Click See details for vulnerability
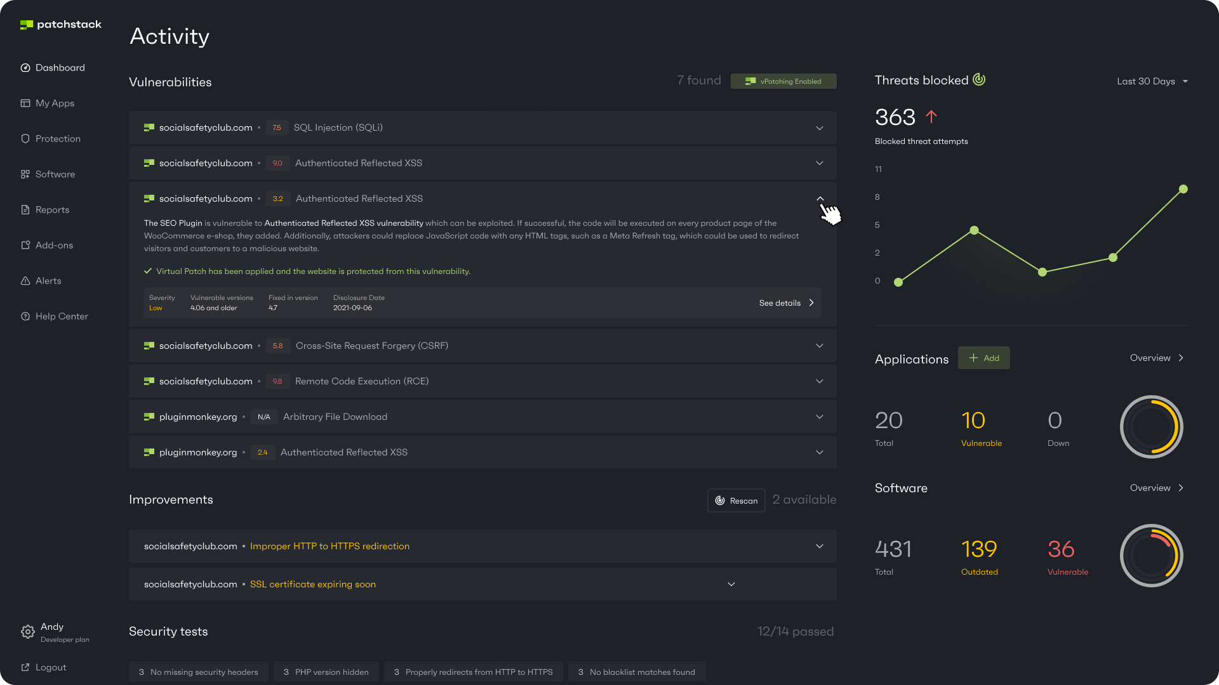This screenshot has height=685, width=1219. 787,303
